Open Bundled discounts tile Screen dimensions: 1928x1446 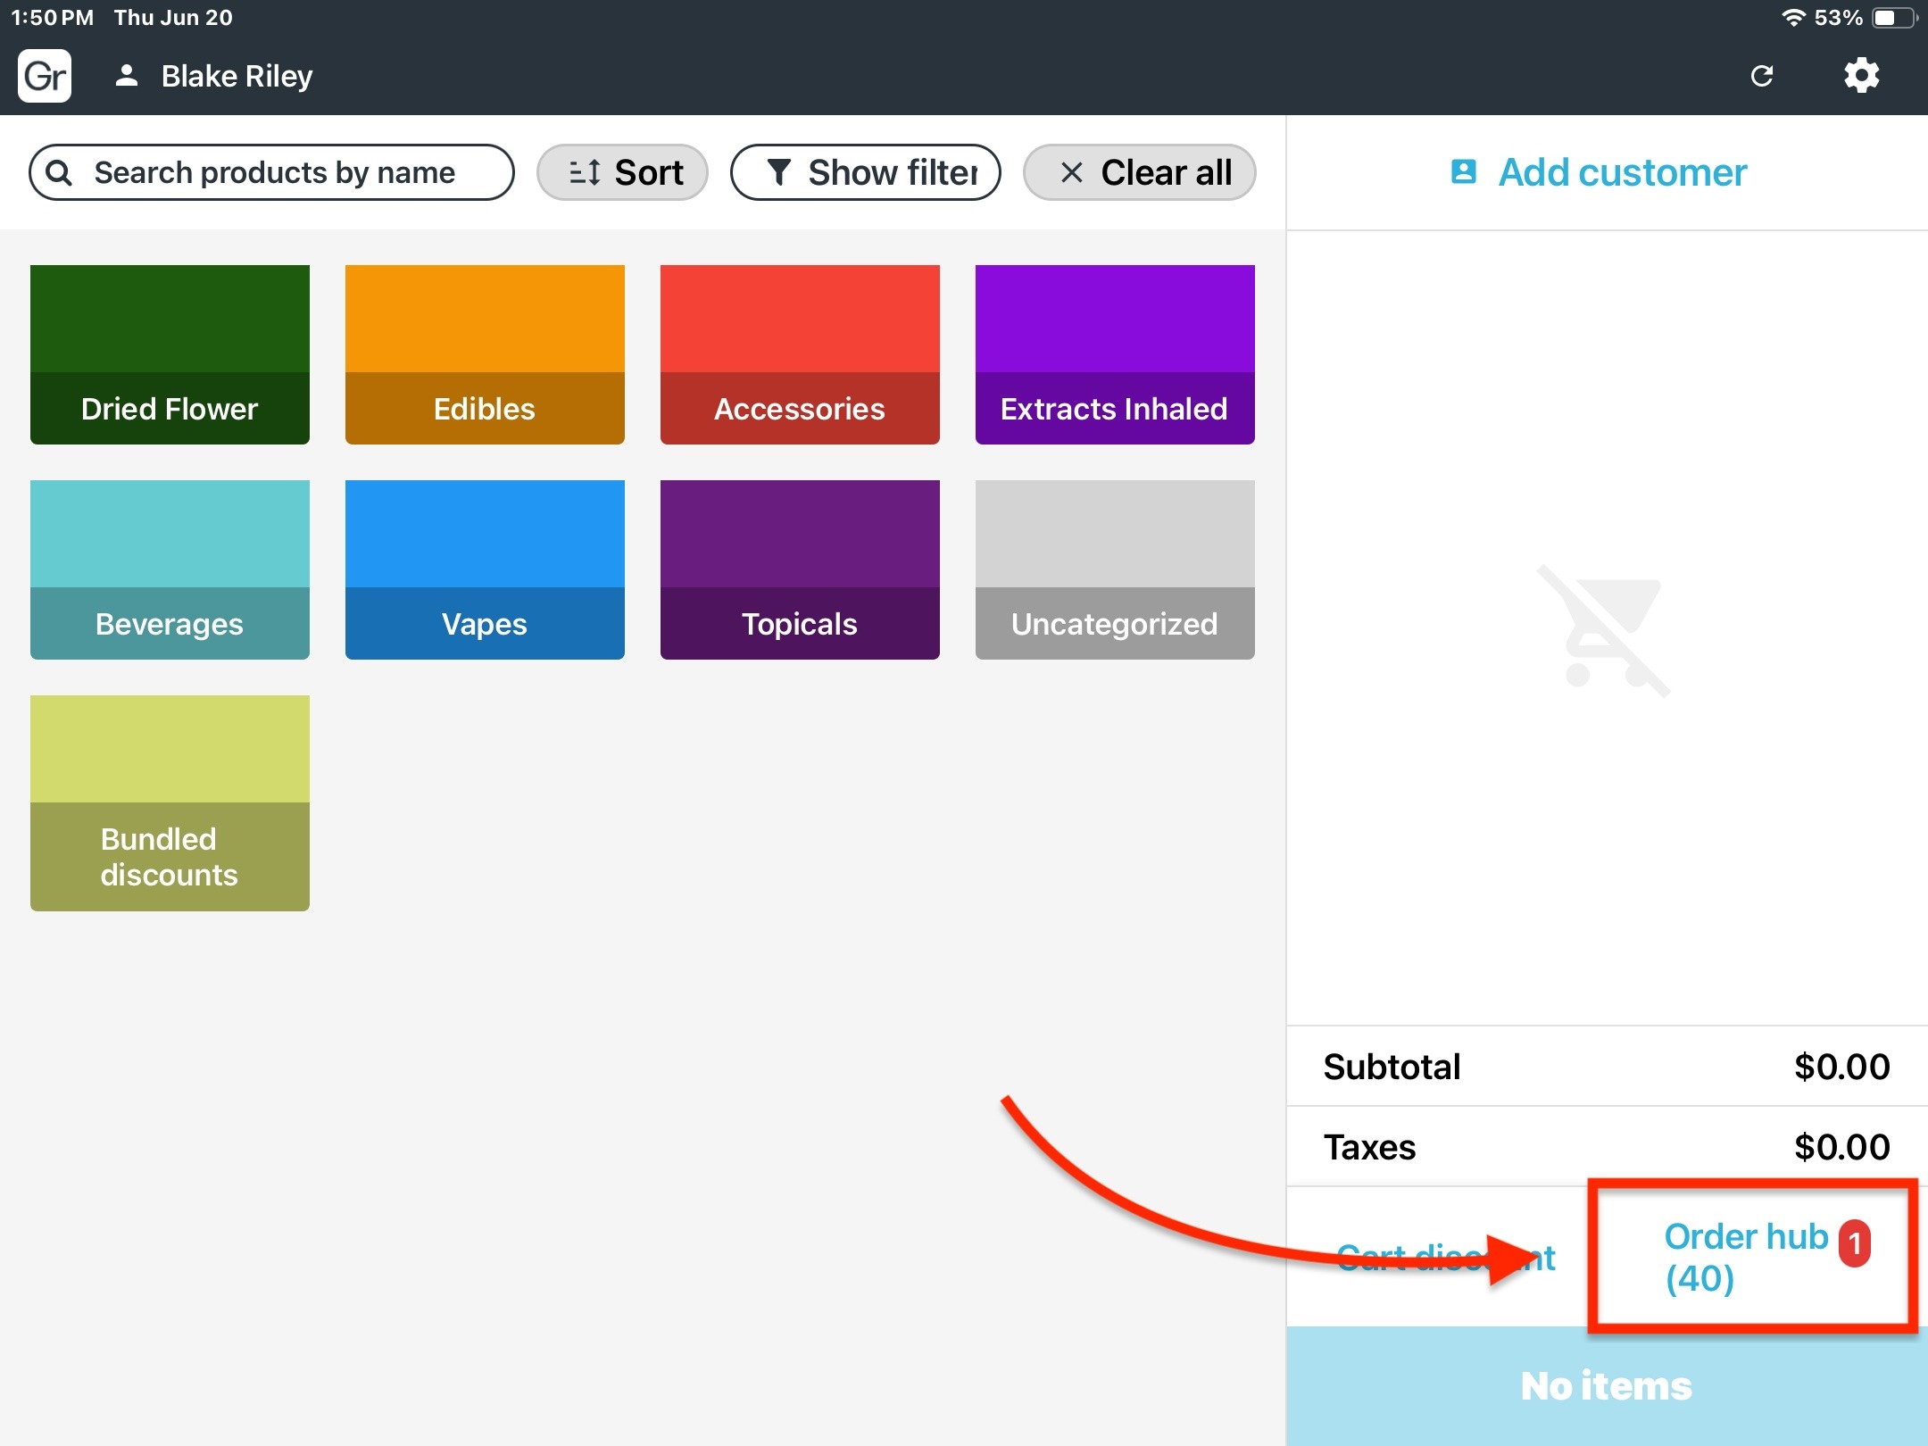pyautogui.click(x=170, y=802)
